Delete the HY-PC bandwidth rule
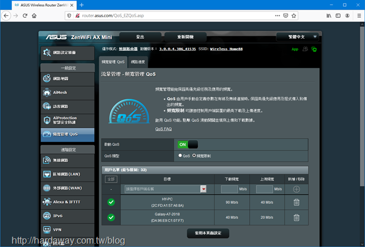This screenshot has width=365, height=247. pyautogui.click(x=297, y=203)
